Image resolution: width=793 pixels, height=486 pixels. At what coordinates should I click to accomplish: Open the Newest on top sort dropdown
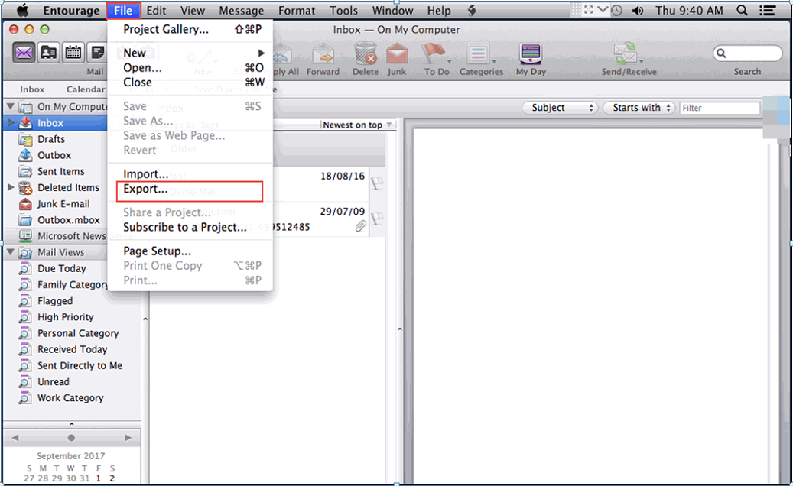(357, 125)
